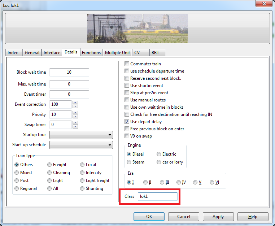Switch to the Functions tab

(91, 53)
